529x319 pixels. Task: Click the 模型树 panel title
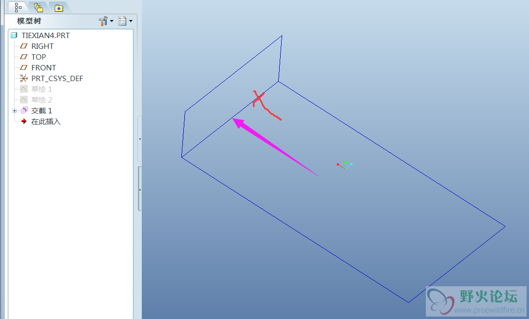click(x=29, y=21)
